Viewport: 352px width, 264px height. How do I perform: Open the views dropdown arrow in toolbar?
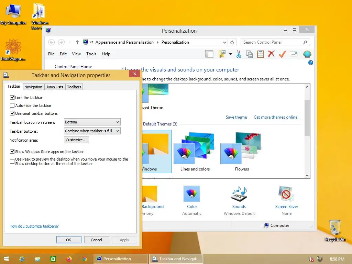point(230,54)
